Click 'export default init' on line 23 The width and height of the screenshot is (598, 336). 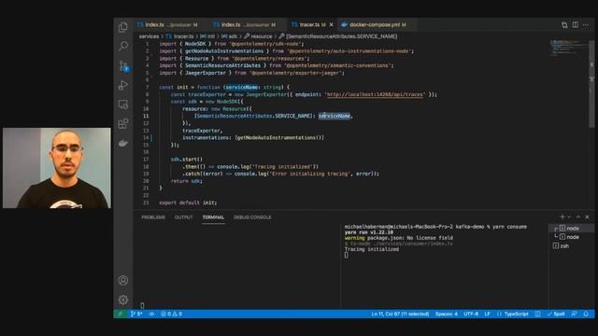(188, 203)
